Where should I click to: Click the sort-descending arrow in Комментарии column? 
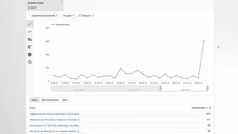[x=210, y=108]
